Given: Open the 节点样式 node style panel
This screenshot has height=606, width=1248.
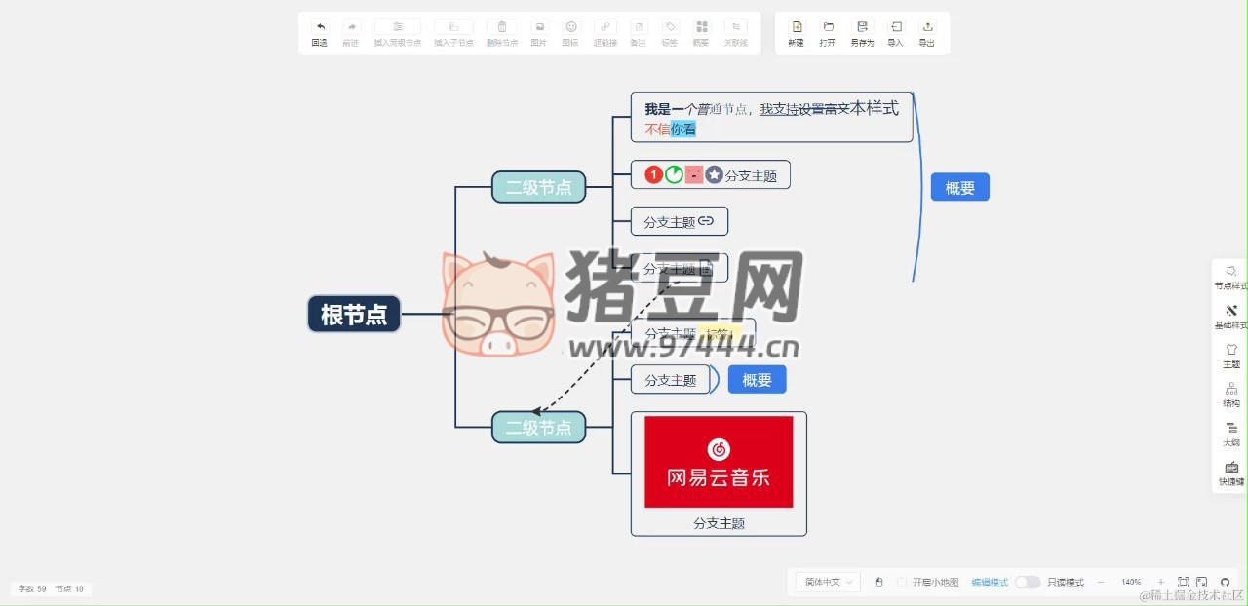Looking at the screenshot, I should pos(1230,278).
